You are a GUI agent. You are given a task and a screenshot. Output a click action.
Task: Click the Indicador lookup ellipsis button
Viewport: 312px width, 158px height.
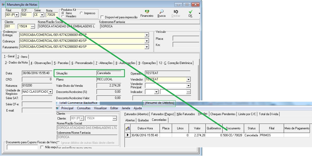188,92
